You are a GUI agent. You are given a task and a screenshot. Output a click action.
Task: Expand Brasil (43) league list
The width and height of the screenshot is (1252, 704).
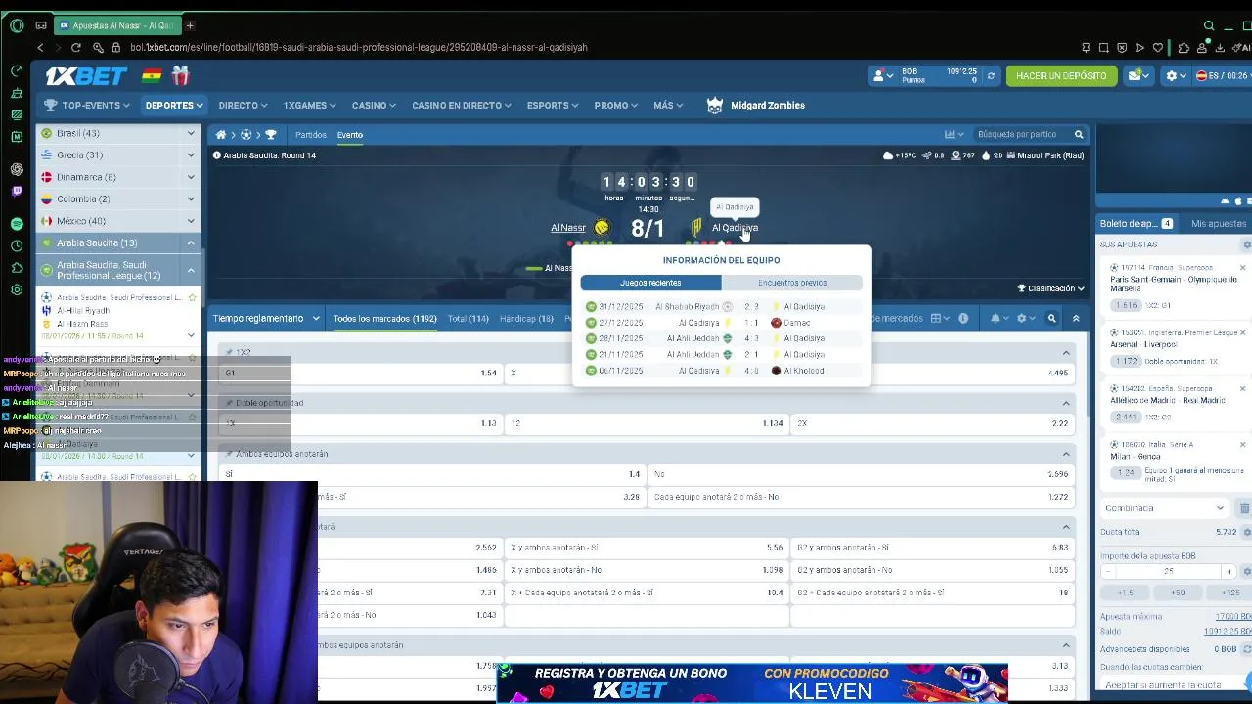pyautogui.click(x=191, y=133)
